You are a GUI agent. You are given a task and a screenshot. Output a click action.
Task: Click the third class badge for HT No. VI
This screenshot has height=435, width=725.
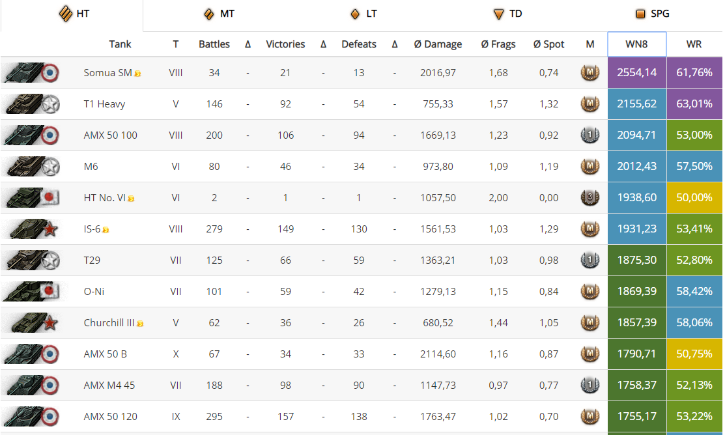[590, 197]
